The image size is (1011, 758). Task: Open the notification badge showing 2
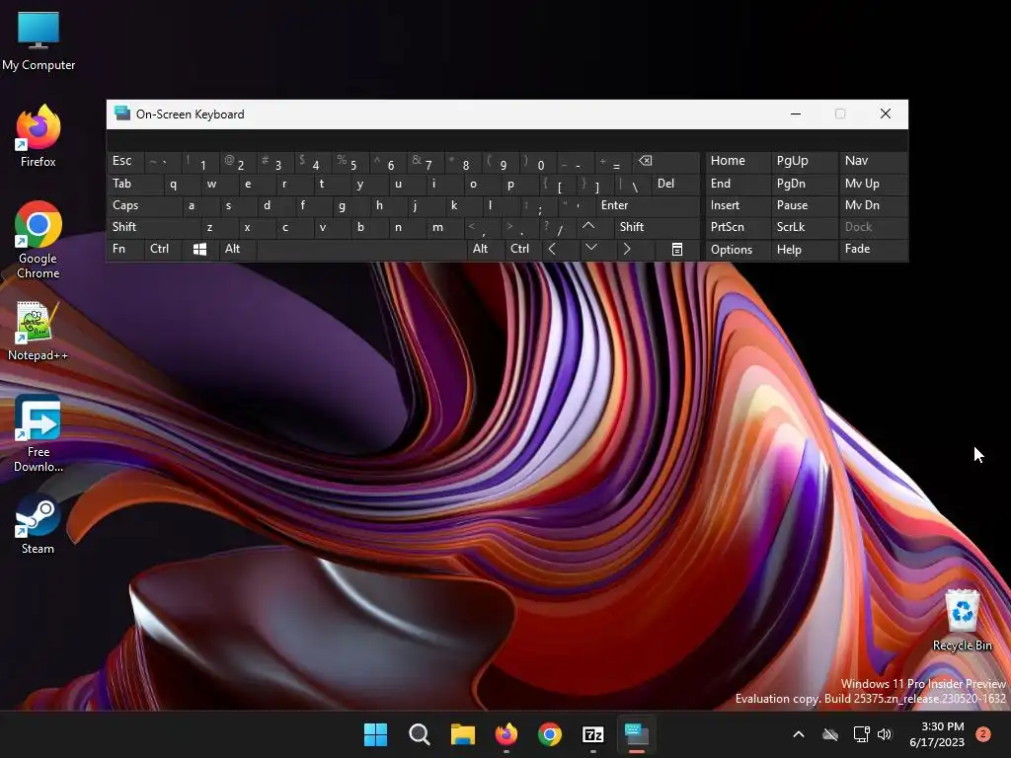tap(983, 734)
